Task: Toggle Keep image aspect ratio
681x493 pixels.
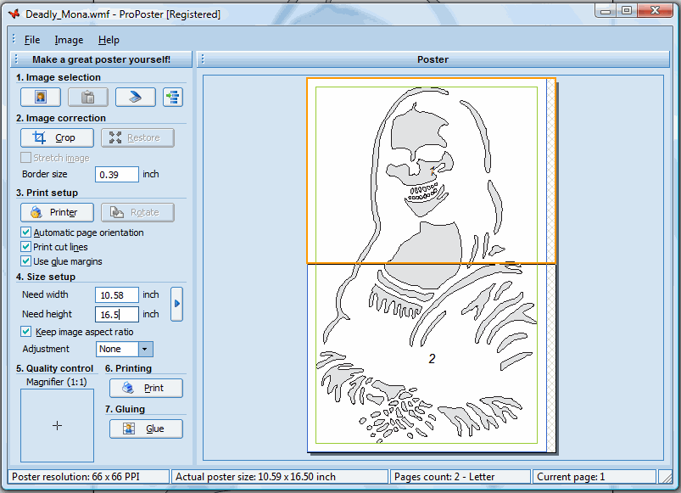Action: [26, 332]
